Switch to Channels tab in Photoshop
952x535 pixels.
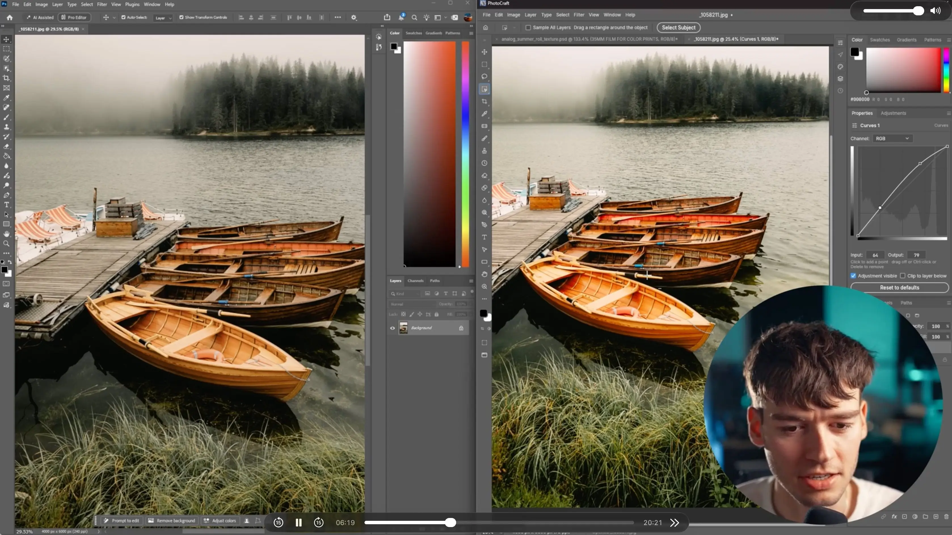(x=415, y=281)
